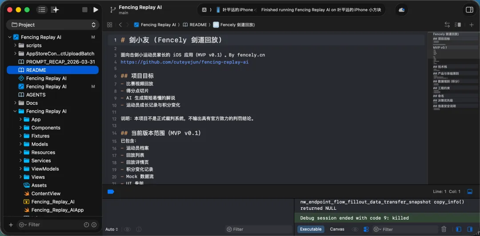This screenshot has width=480, height=236.
Task: Click the Line: 1 Col: 1 indicator
Action: click(447, 192)
